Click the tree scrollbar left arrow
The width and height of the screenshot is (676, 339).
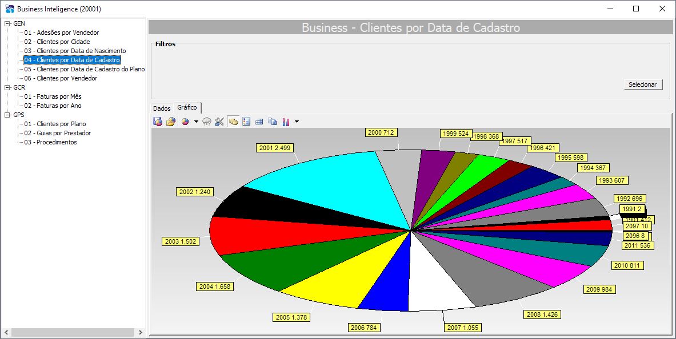tap(6, 333)
